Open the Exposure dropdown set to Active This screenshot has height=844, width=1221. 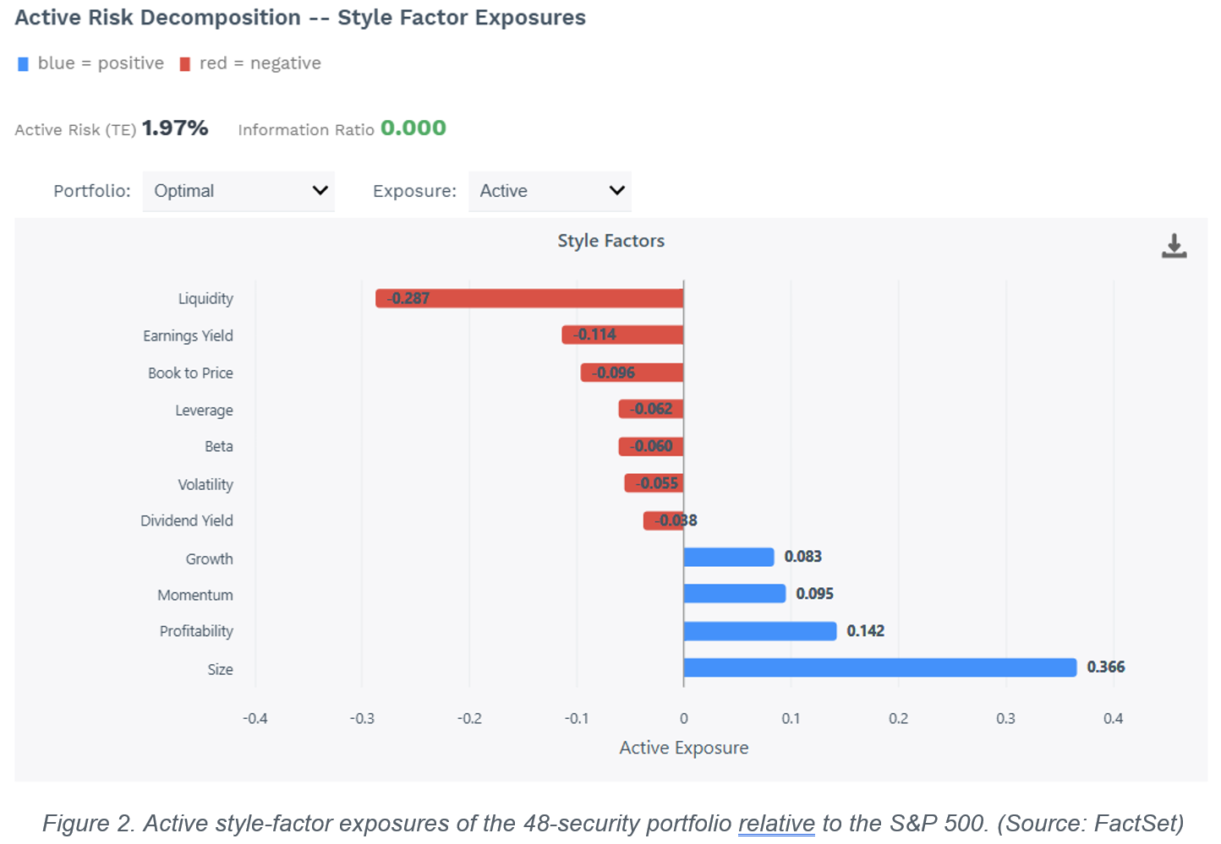pyautogui.click(x=550, y=191)
